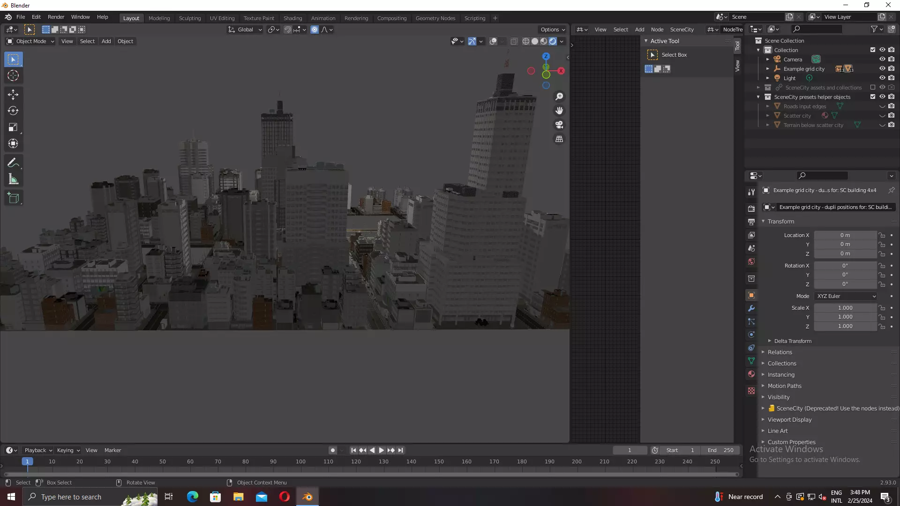
Task: Open the Render menu
Action: tap(56, 17)
